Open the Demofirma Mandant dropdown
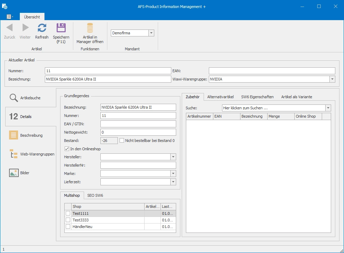This screenshot has width=344, height=253. click(151, 33)
